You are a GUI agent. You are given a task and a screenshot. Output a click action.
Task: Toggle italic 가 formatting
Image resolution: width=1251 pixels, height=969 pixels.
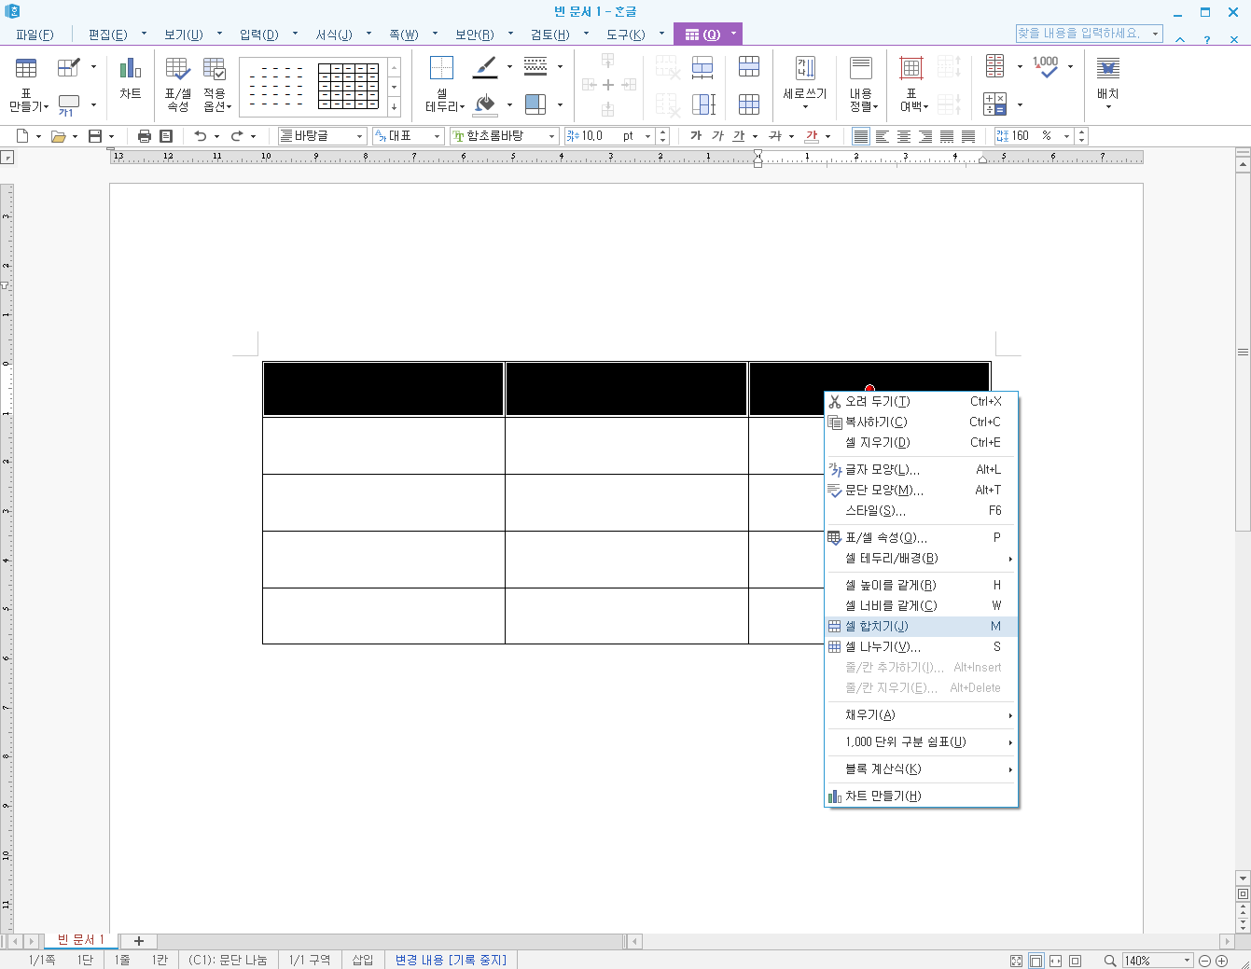tap(717, 136)
